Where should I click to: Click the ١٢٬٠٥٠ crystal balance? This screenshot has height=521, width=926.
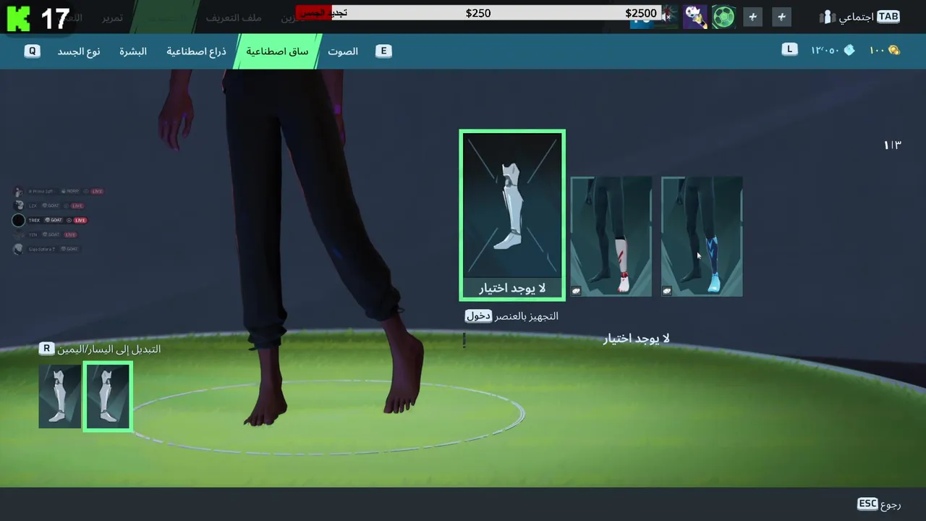[825, 51]
